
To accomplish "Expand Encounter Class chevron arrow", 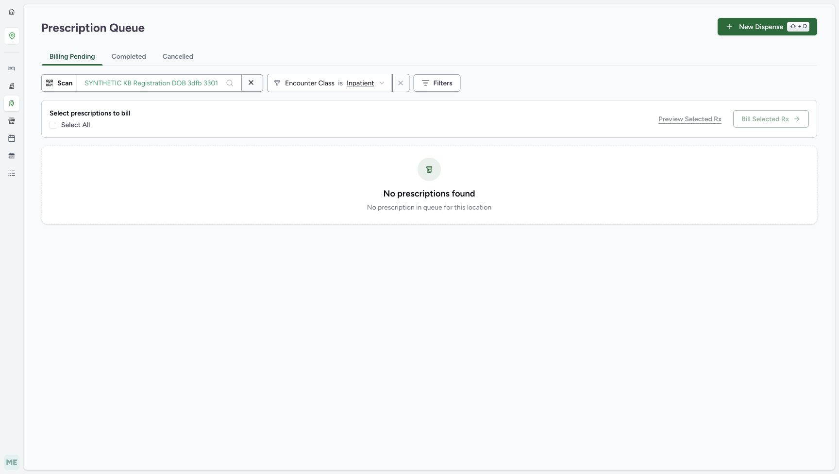I will click(x=382, y=83).
